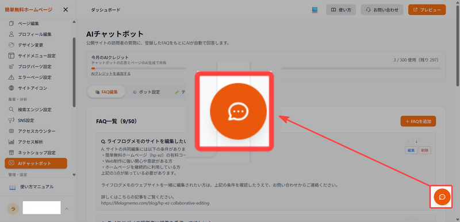Click the first FAQ's up arrow
460x222 pixels.
[x=408, y=142]
